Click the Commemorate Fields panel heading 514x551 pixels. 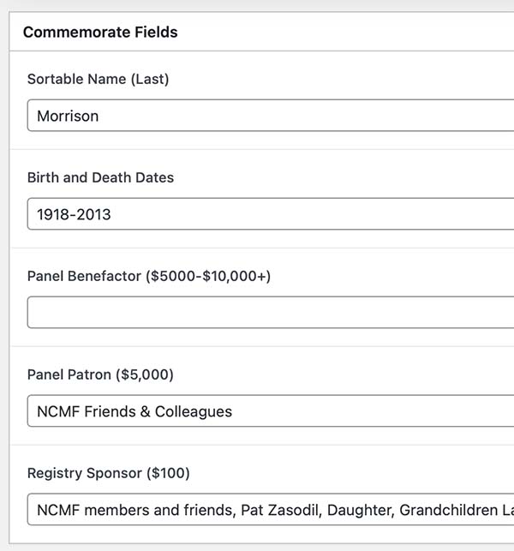pos(100,33)
